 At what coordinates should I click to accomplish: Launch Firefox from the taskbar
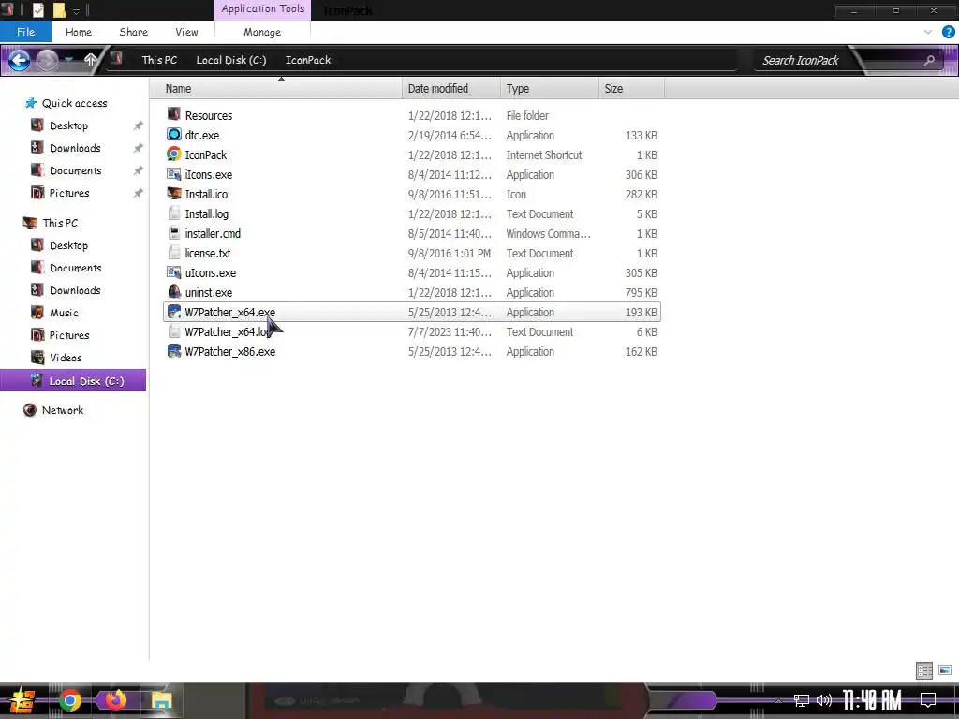click(115, 700)
